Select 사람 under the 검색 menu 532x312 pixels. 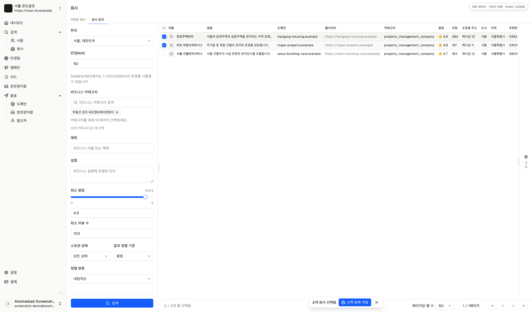pos(20,41)
